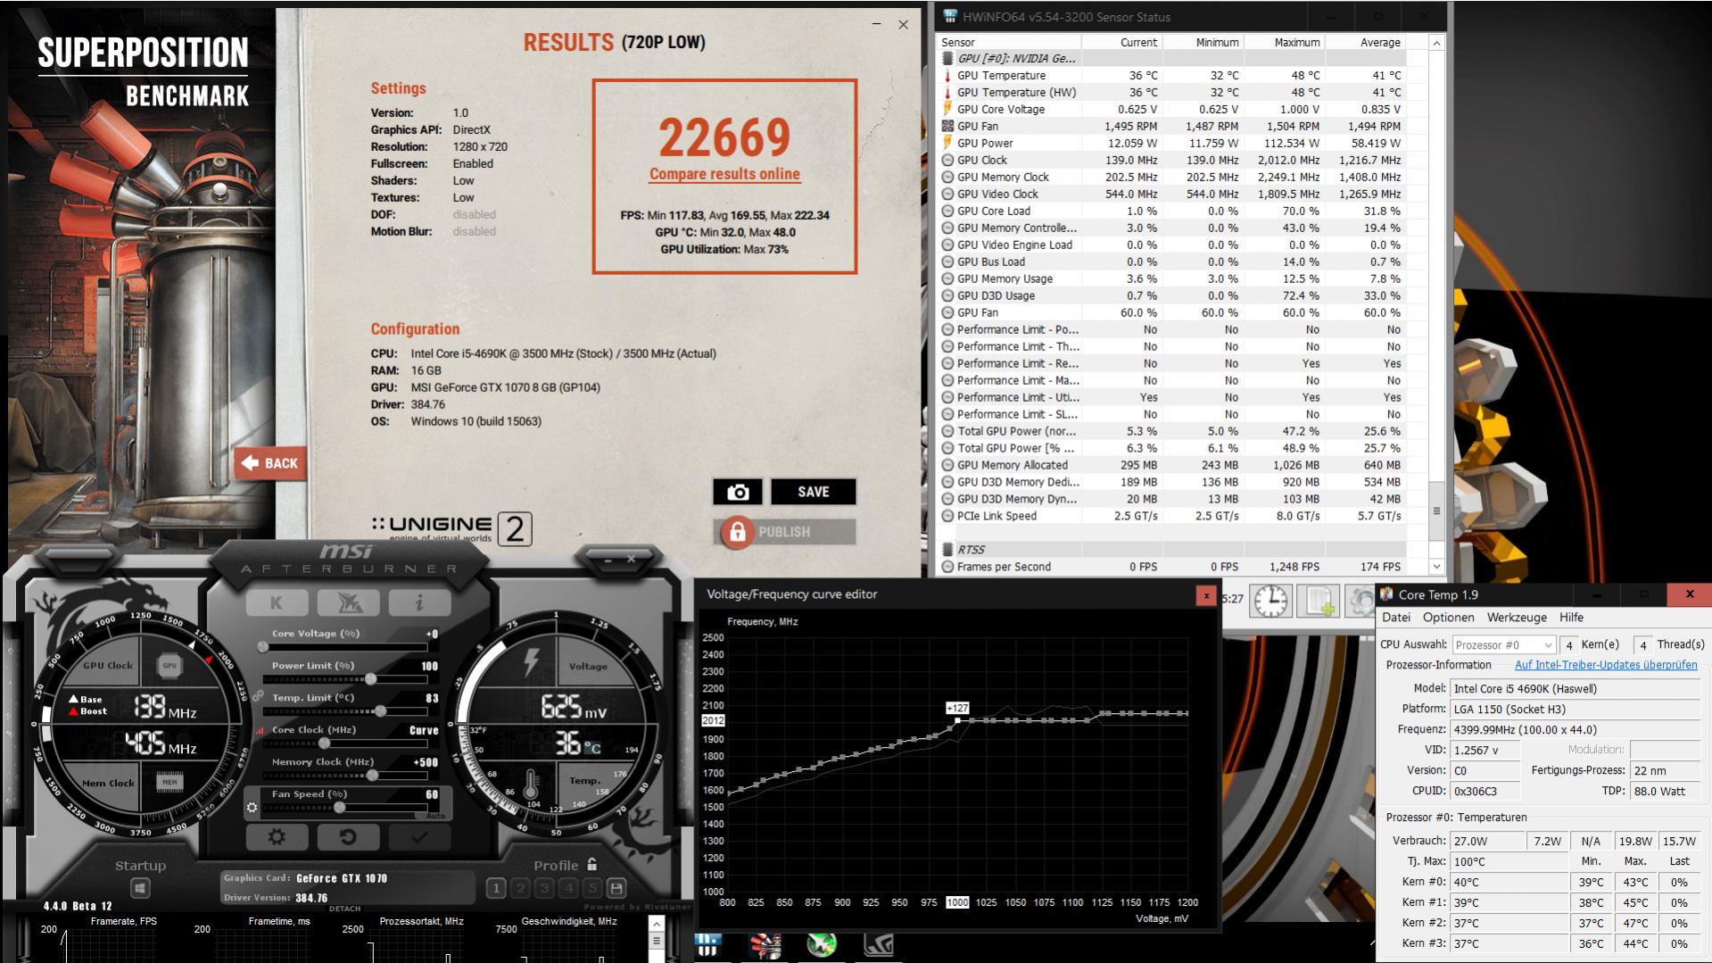Select the GPU Temperature sensor row
1712x963 pixels.
(1174, 75)
